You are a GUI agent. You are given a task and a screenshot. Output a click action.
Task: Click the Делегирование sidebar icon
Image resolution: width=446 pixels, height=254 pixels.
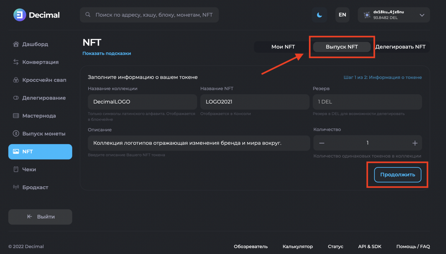(x=16, y=98)
